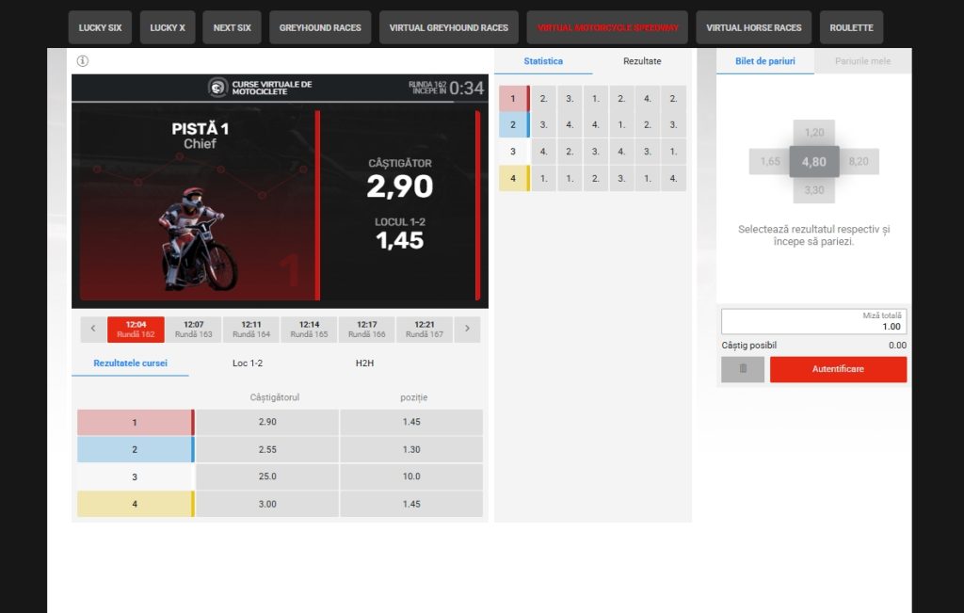Viewport: 964px width, 613px height.
Task: Click the Autentificare button
Action: pyautogui.click(x=838, y=369)
